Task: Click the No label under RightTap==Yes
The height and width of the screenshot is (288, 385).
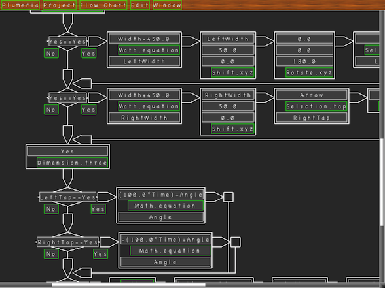Action: point(51,254)
